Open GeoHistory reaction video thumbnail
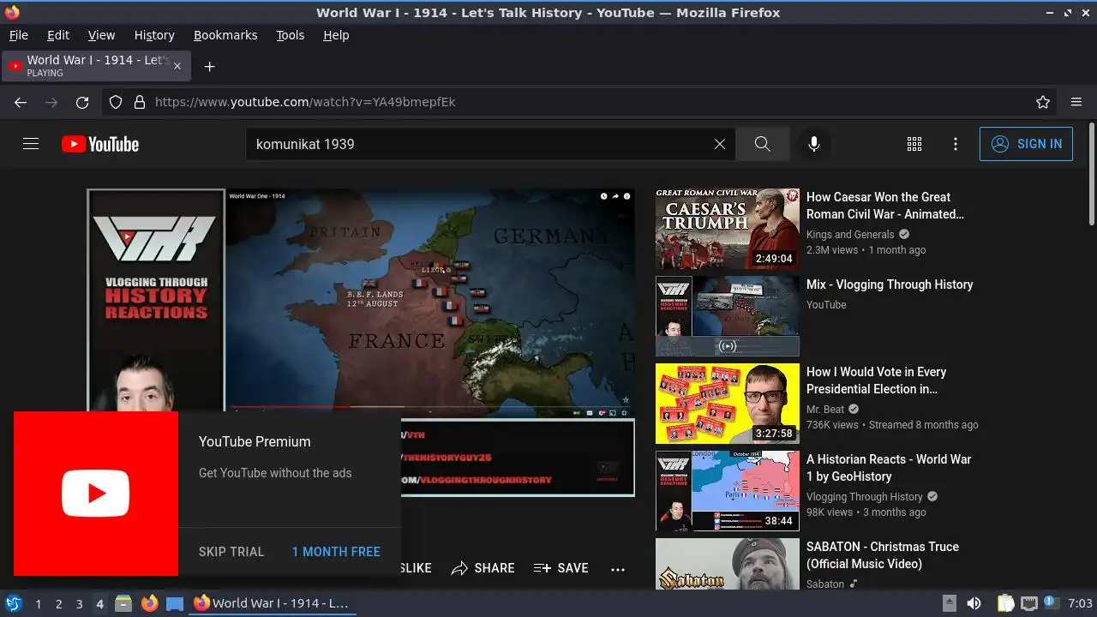The width and height of the screenshot is (1097, 617). pos(728,491)
